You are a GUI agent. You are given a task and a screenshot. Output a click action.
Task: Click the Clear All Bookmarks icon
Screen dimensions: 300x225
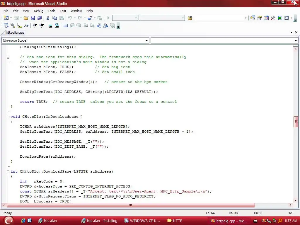point(112,25)
